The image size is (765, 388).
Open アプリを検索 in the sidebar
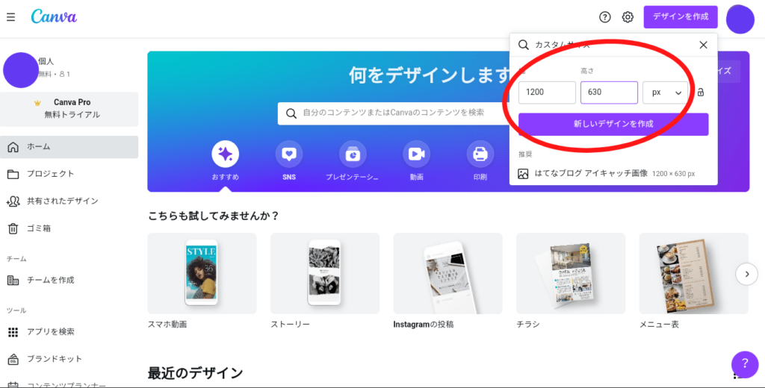point(69,332)
